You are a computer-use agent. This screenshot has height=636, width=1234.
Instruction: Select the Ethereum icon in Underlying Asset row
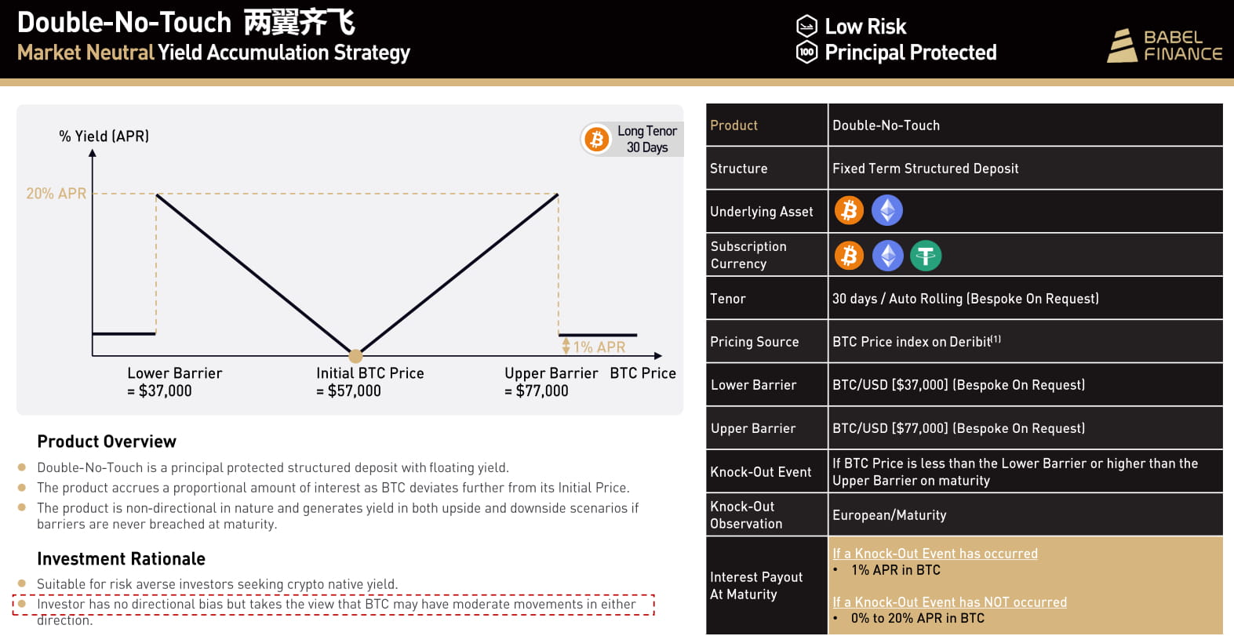tap(887, 211)
